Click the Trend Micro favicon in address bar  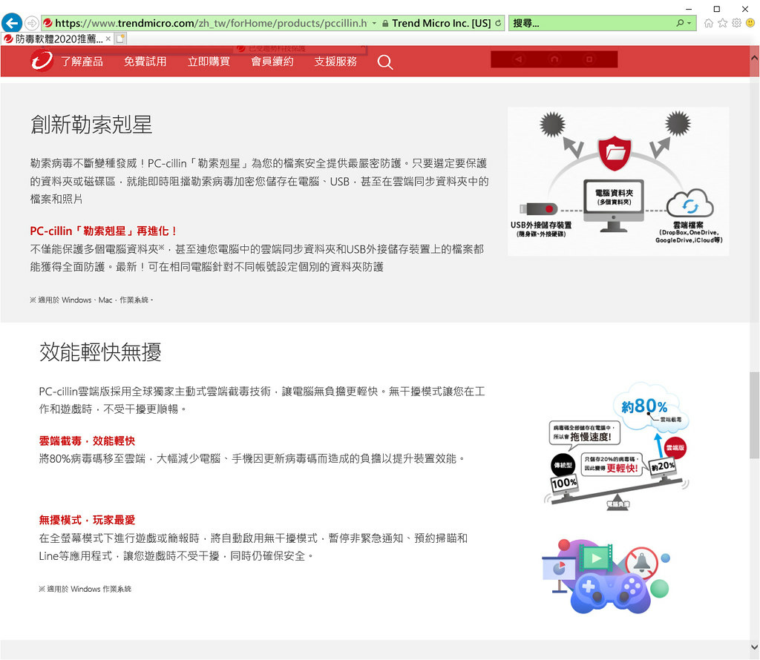47,23
